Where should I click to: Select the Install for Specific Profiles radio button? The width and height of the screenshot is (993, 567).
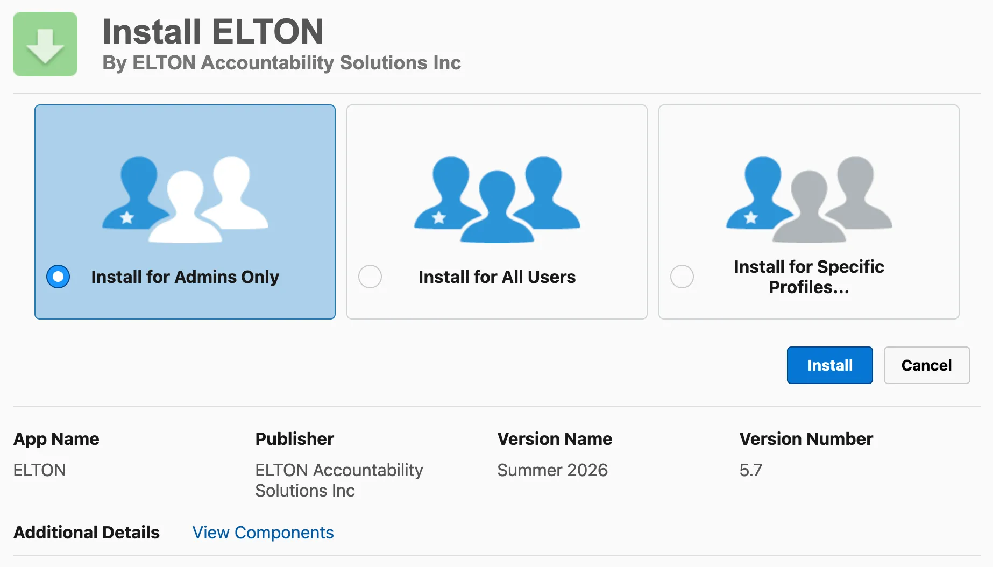pyautogui.click(x=682, y=277)
